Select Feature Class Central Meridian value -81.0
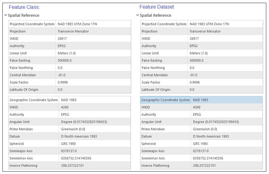This screenshot has height=174, width=269. (x=62, y=75)
